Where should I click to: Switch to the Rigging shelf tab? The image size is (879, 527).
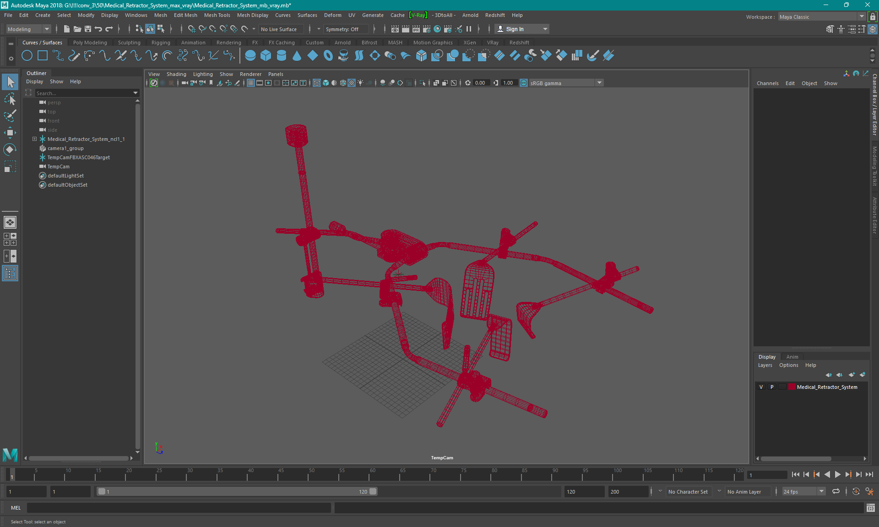click(x=161, y=43)
